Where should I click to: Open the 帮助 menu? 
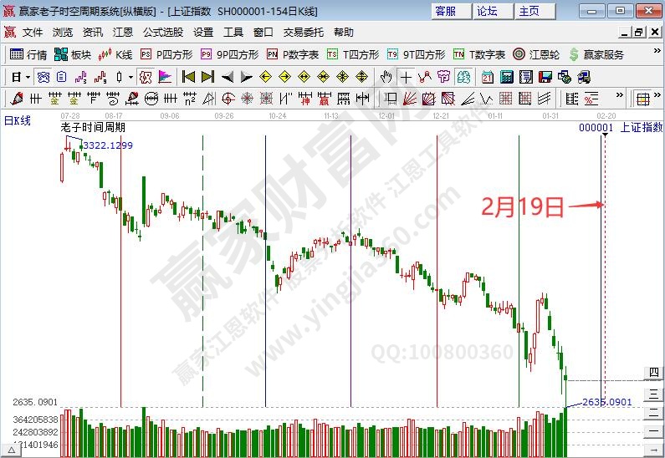tap(344, 33)
